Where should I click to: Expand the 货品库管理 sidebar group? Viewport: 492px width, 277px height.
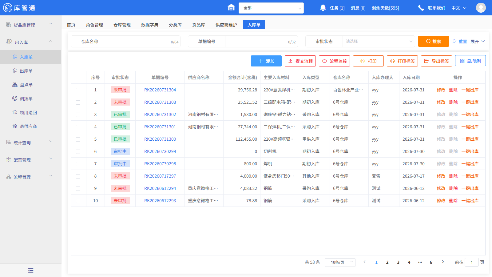(x=51, y=24)
